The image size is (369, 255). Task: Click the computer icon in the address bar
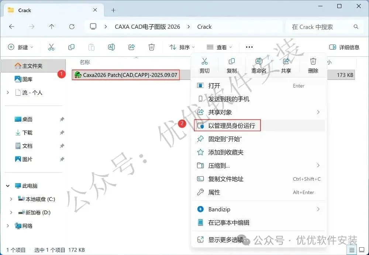point(93,26)
